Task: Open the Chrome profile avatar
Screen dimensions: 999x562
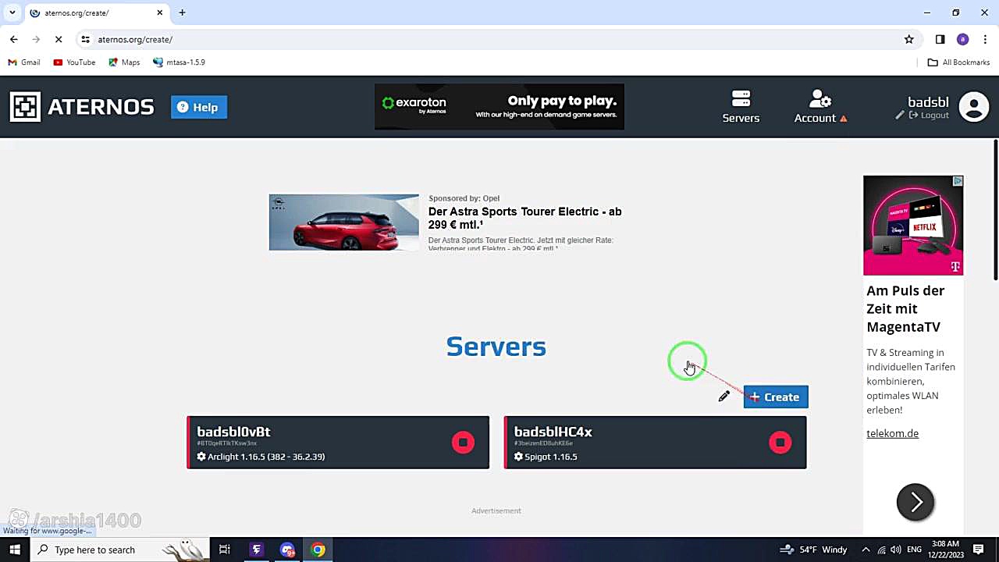Action: (x=962, y=39)
